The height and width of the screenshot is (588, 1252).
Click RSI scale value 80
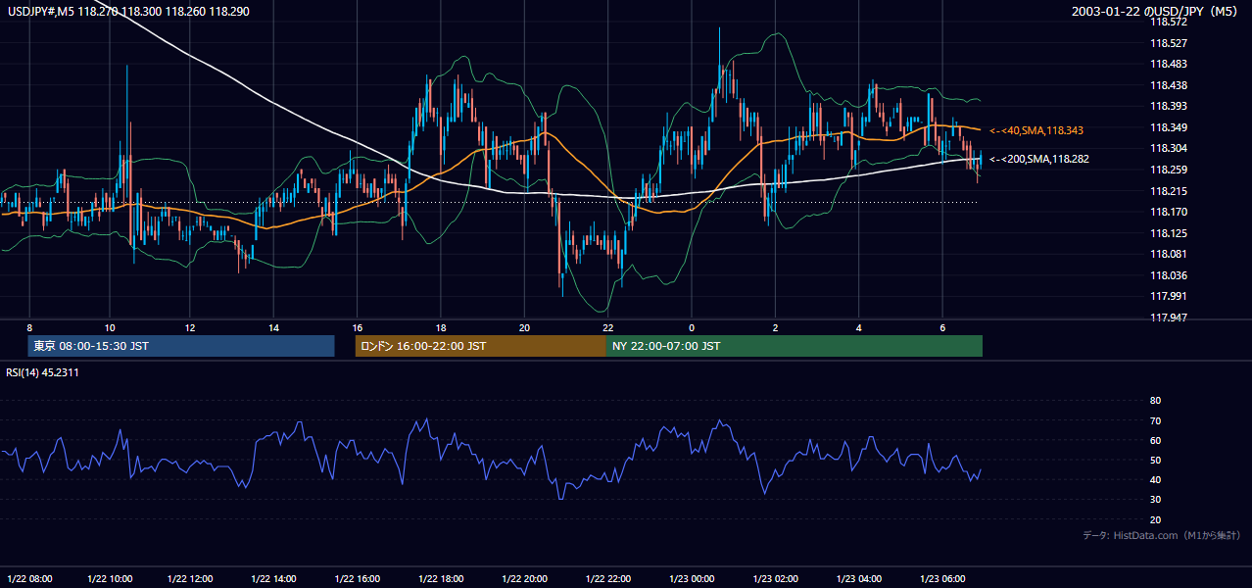click(x=1155, y=401)
